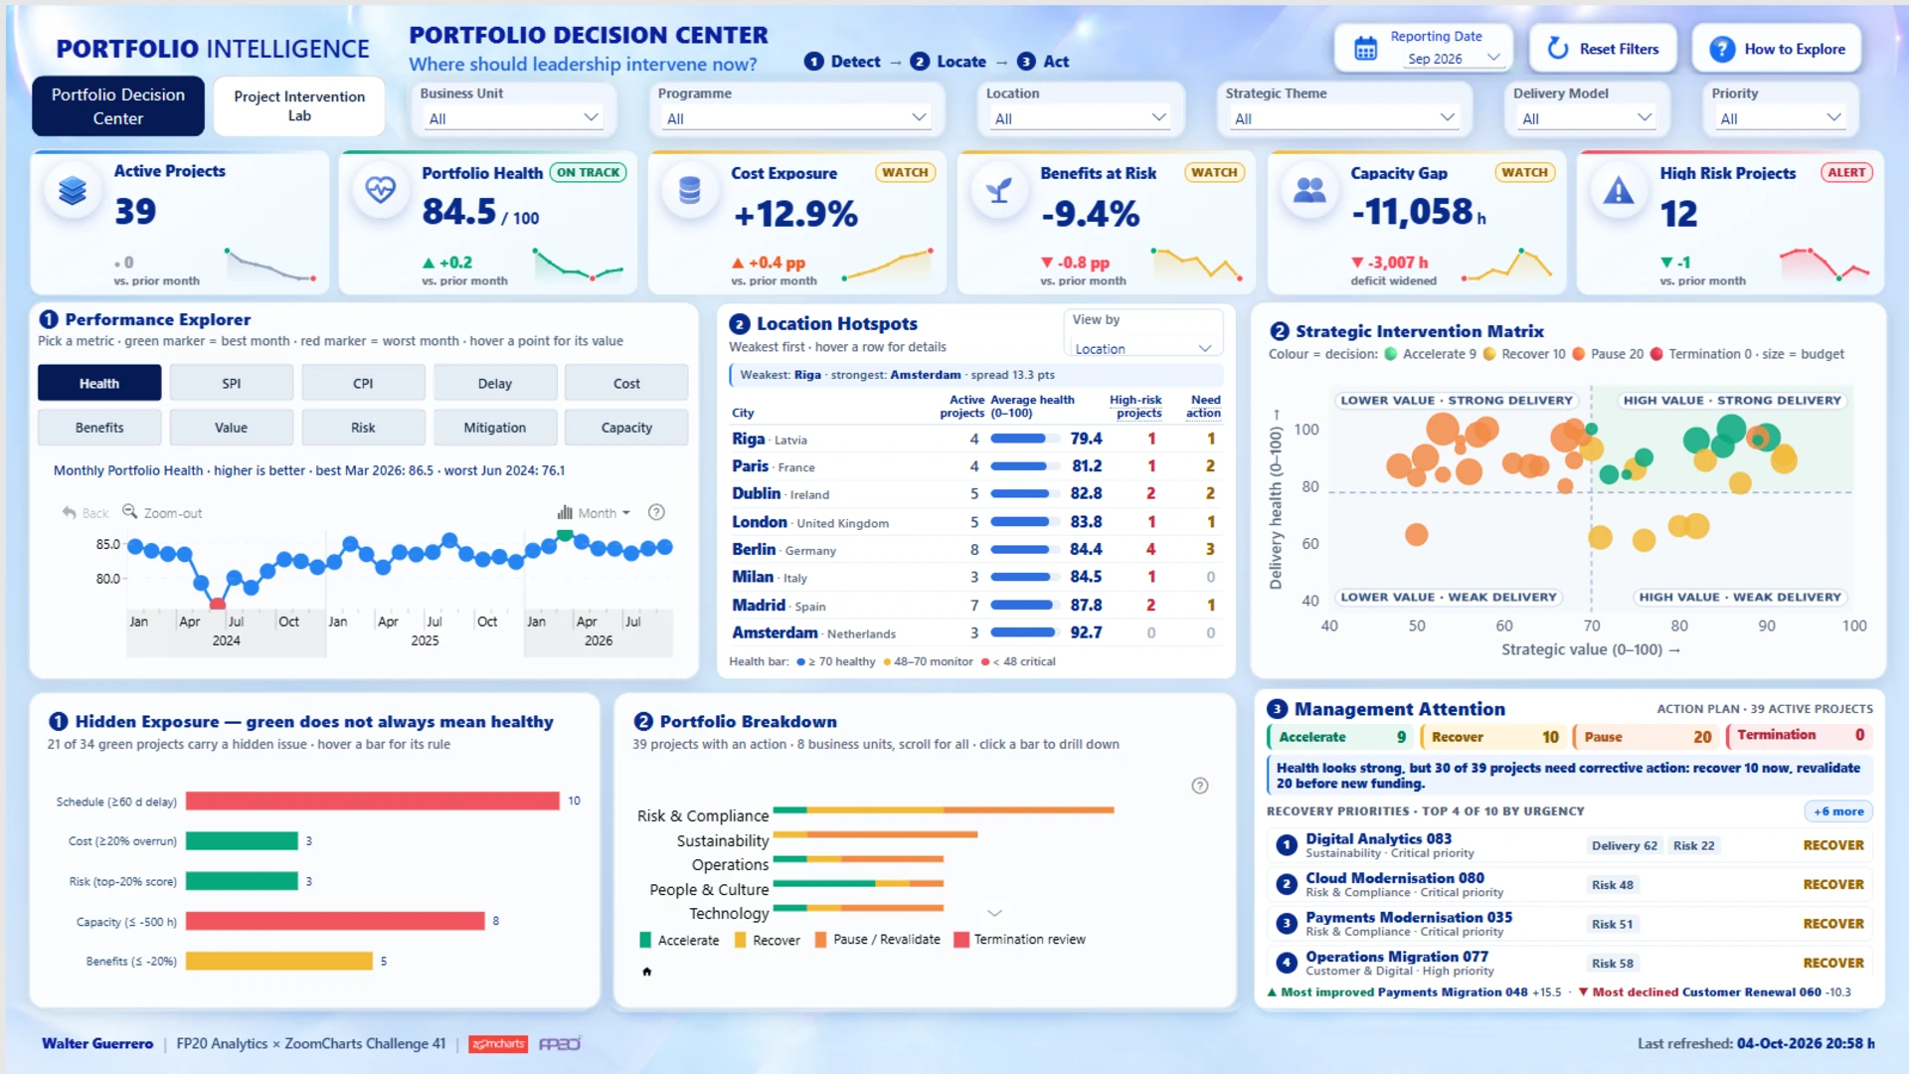The width and height of the screenshot is (1909, 1074).
Task: Click the help circle next to Month
Action: (x=656, y=512)
